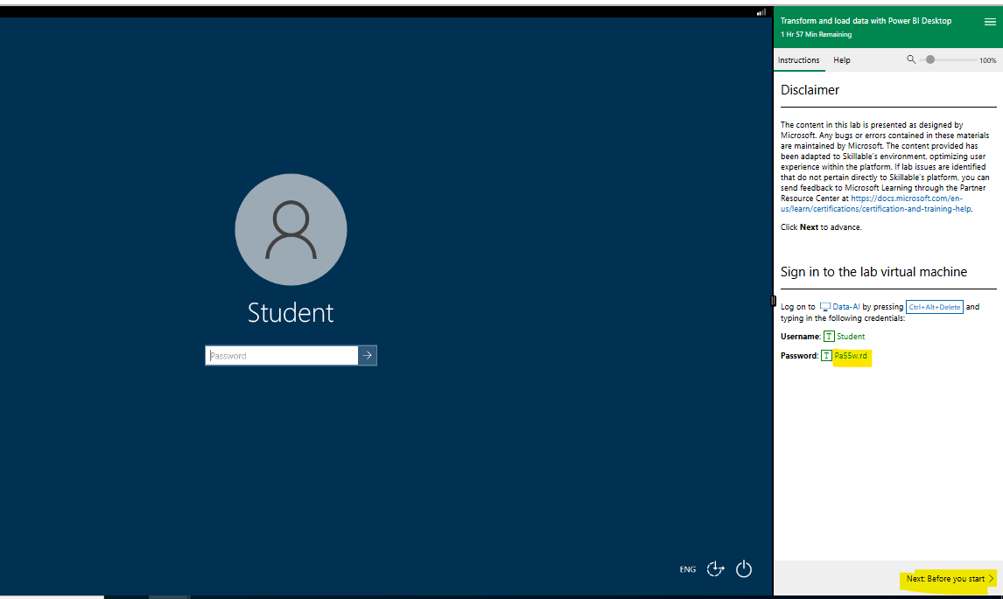Screen dimensions: 1003x599
Task: Click the Disclaimer heading
Action: point(810,90)
